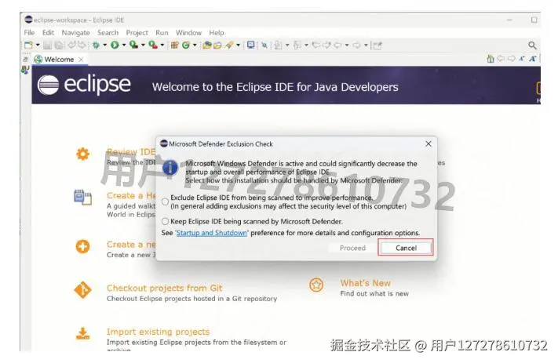Screen dimensions: 558x363
Task: Open the Project menu
Action: click(x=137, y=33)
